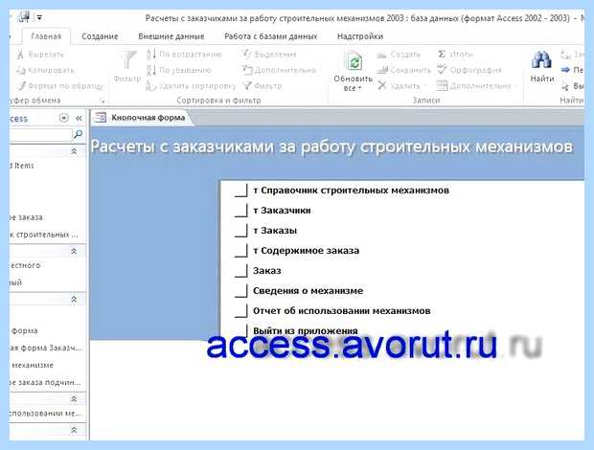This screenshot has height=450, width=594.
Task: Click button for т Справочник строительных механизмов
Action: point(240,190)
